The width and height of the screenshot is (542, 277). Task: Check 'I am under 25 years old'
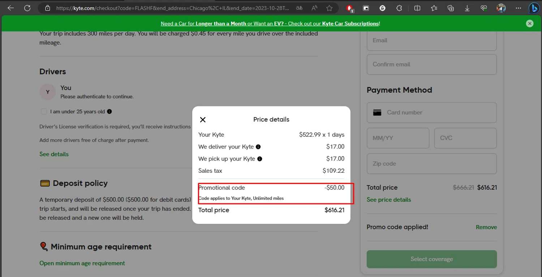pyautogui.click(x=44, y=111)
